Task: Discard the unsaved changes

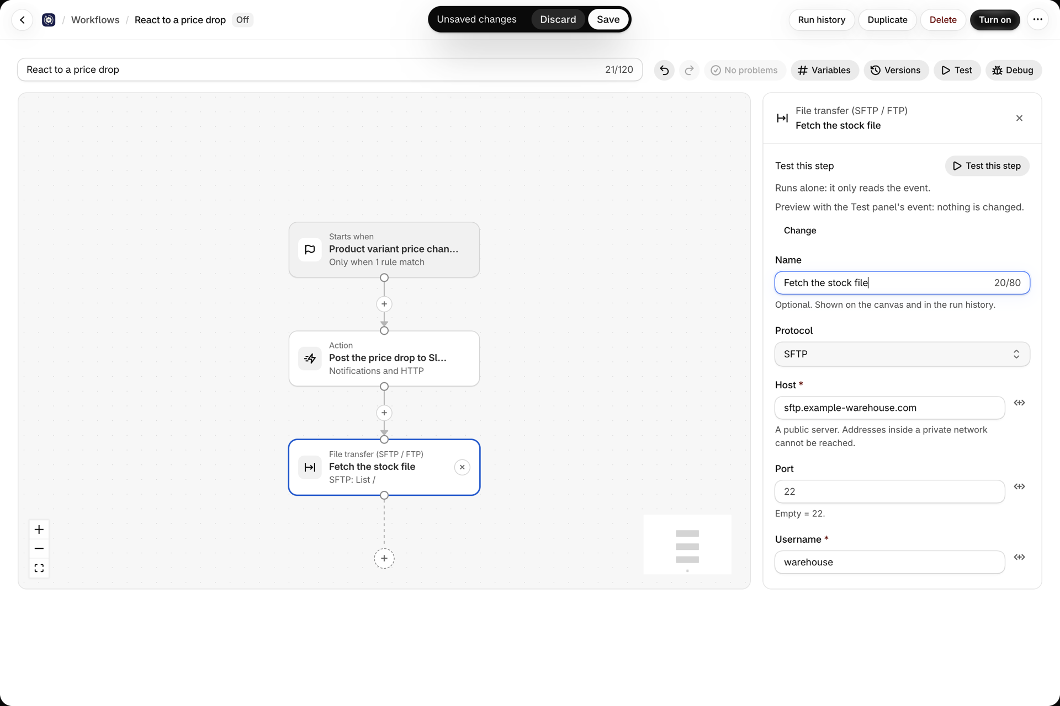Action: pyautogui.click(x=558, y=19)
